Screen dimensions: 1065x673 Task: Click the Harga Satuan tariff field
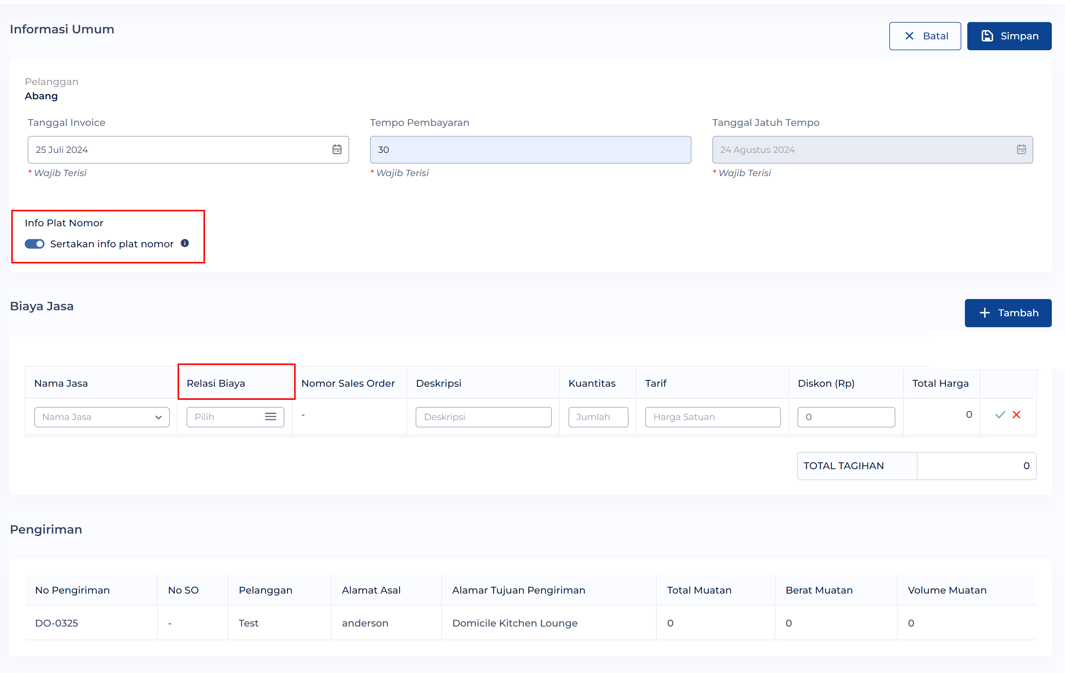pyautogui.click(x=712, y=417)
